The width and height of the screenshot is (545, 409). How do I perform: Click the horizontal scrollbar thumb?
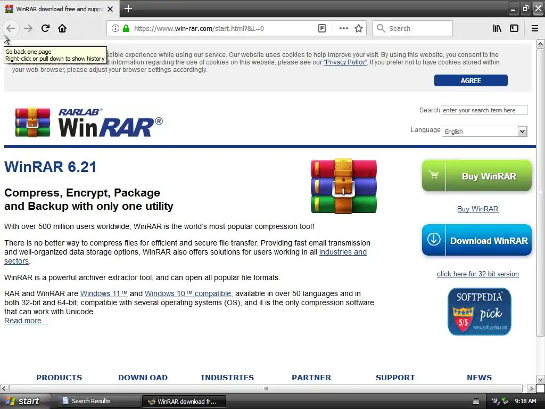point(266,388)
